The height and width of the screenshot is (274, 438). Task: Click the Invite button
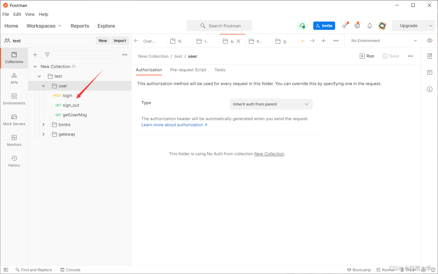click(324, 26)
